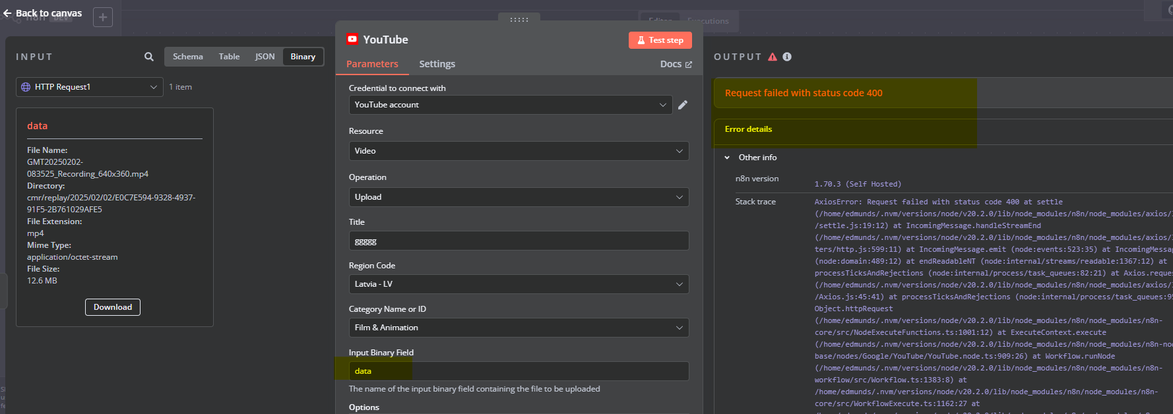Run the node with Test step
Viewport: 1173px width, 414px height.
click(660, 40)
